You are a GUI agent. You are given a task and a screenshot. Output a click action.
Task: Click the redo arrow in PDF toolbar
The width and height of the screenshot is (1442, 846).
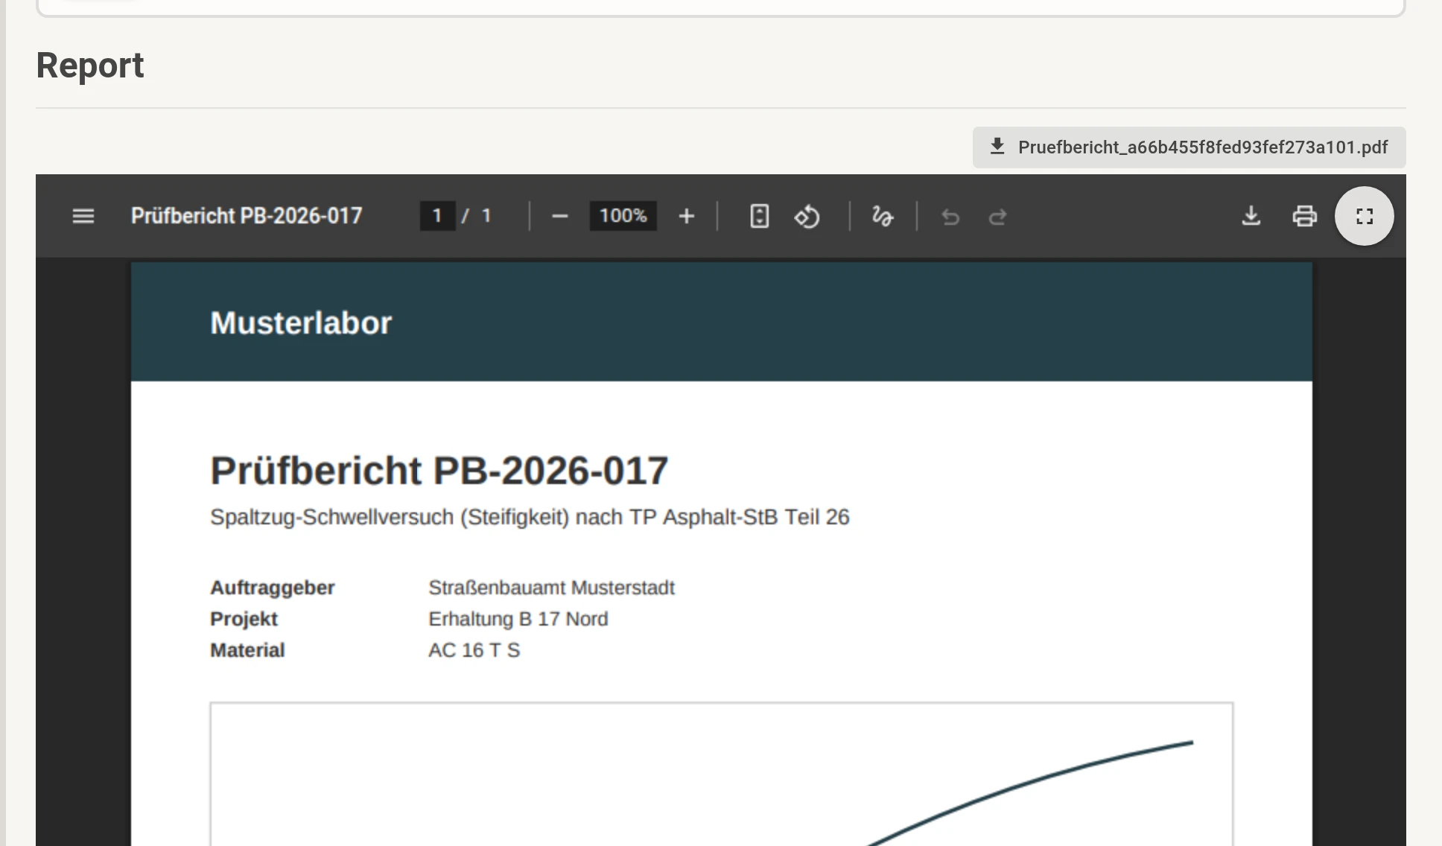[x=998, y=217]
